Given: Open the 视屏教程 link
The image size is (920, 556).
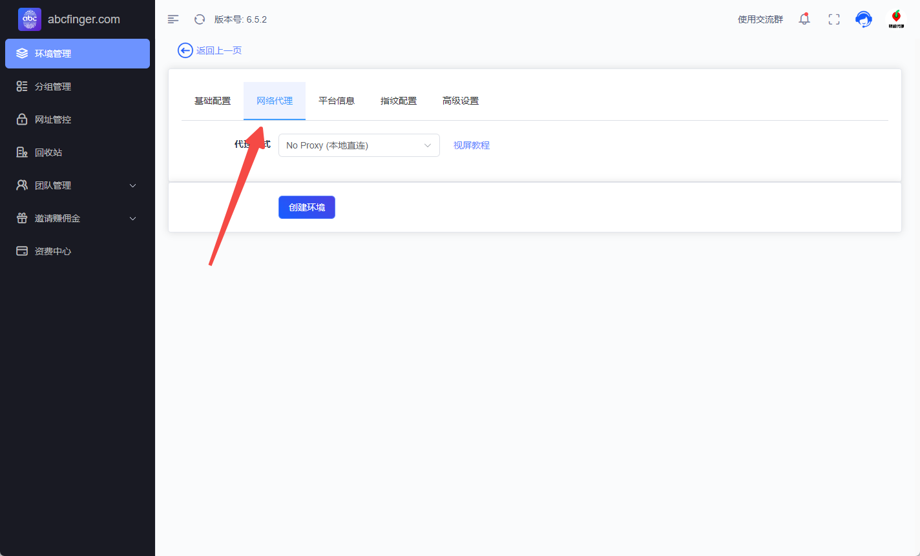Looking at the screenshot, I should tap(472, 145).
